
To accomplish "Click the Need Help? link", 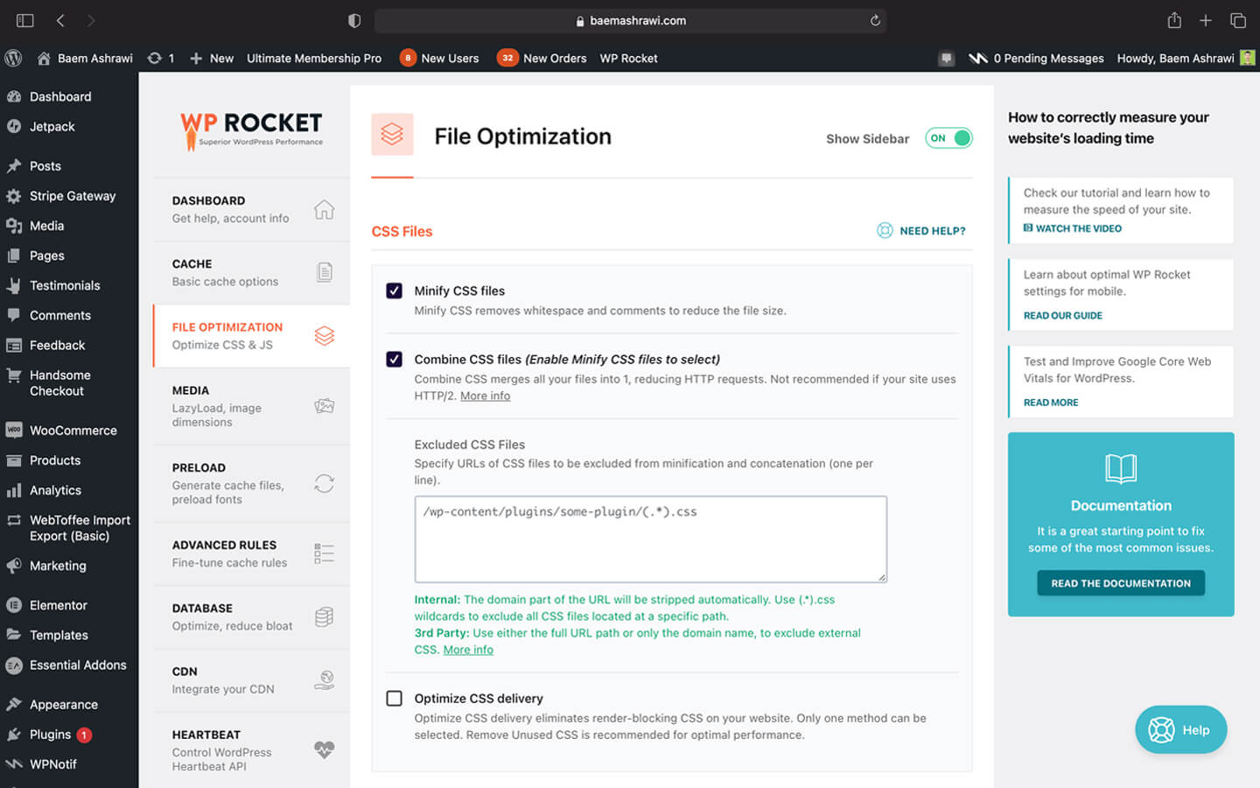I will (921, 230).
